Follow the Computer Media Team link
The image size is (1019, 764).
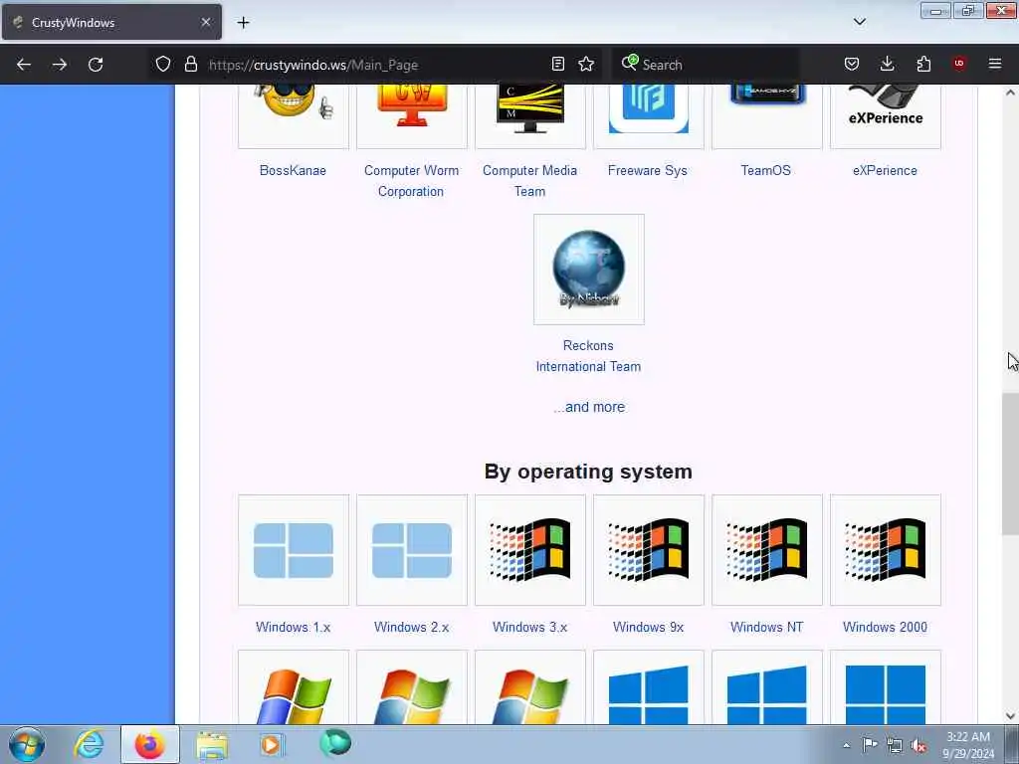(x=529, y=181)
